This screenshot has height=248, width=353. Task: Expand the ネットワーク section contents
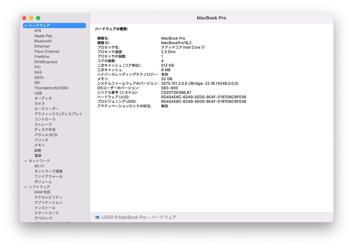(26, 161)
